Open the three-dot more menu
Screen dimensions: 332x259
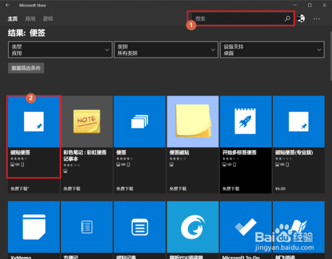(x=316, y=19)
